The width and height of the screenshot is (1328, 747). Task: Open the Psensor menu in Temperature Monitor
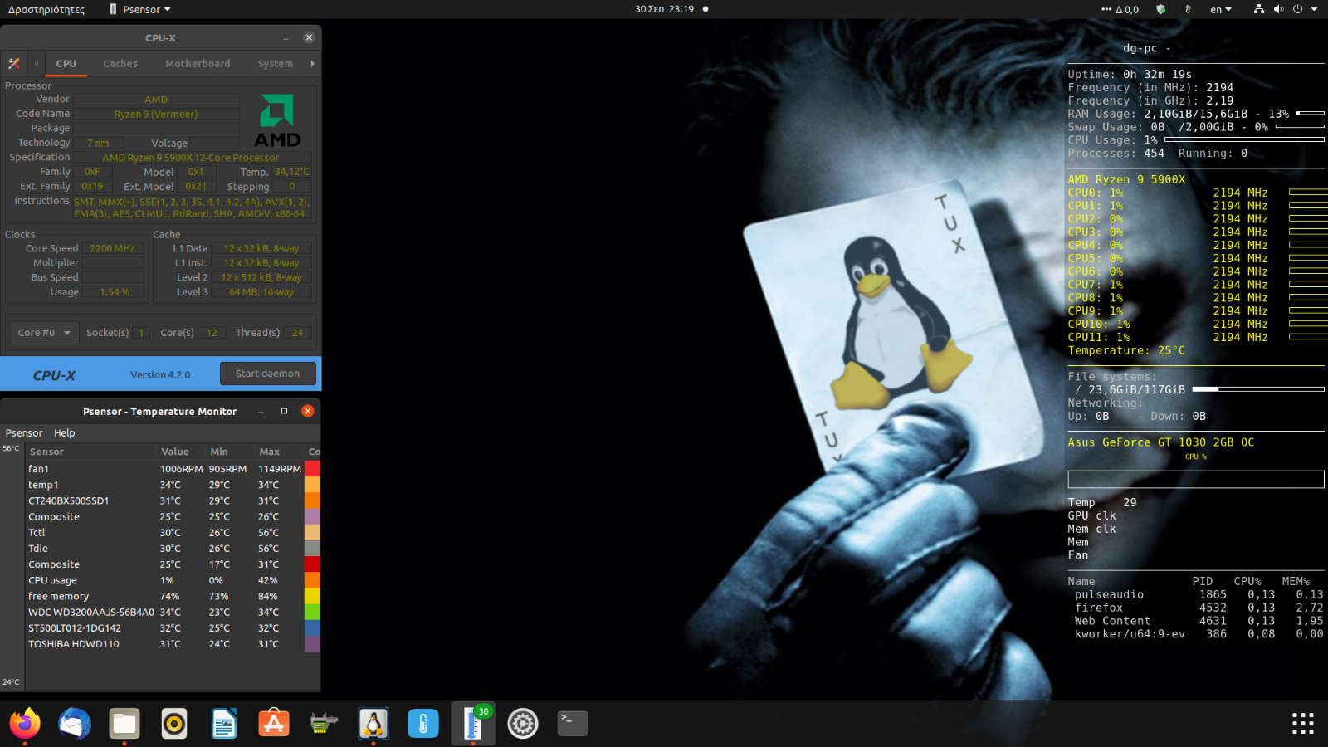click(24, 433)
